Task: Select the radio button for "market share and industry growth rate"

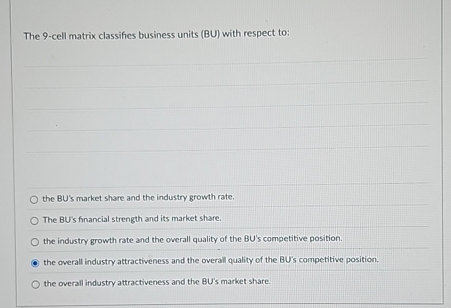Action: click(34, 199)
